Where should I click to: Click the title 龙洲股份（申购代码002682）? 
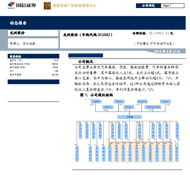click(x=88, y=35)
